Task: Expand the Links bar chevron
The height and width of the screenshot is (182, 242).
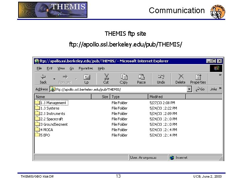Action: [220, 88]
